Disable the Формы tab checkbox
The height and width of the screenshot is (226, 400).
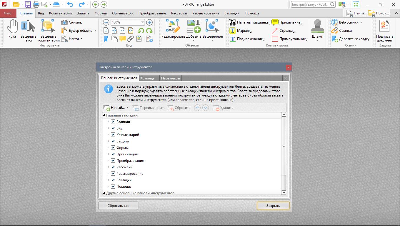point(113,147)
